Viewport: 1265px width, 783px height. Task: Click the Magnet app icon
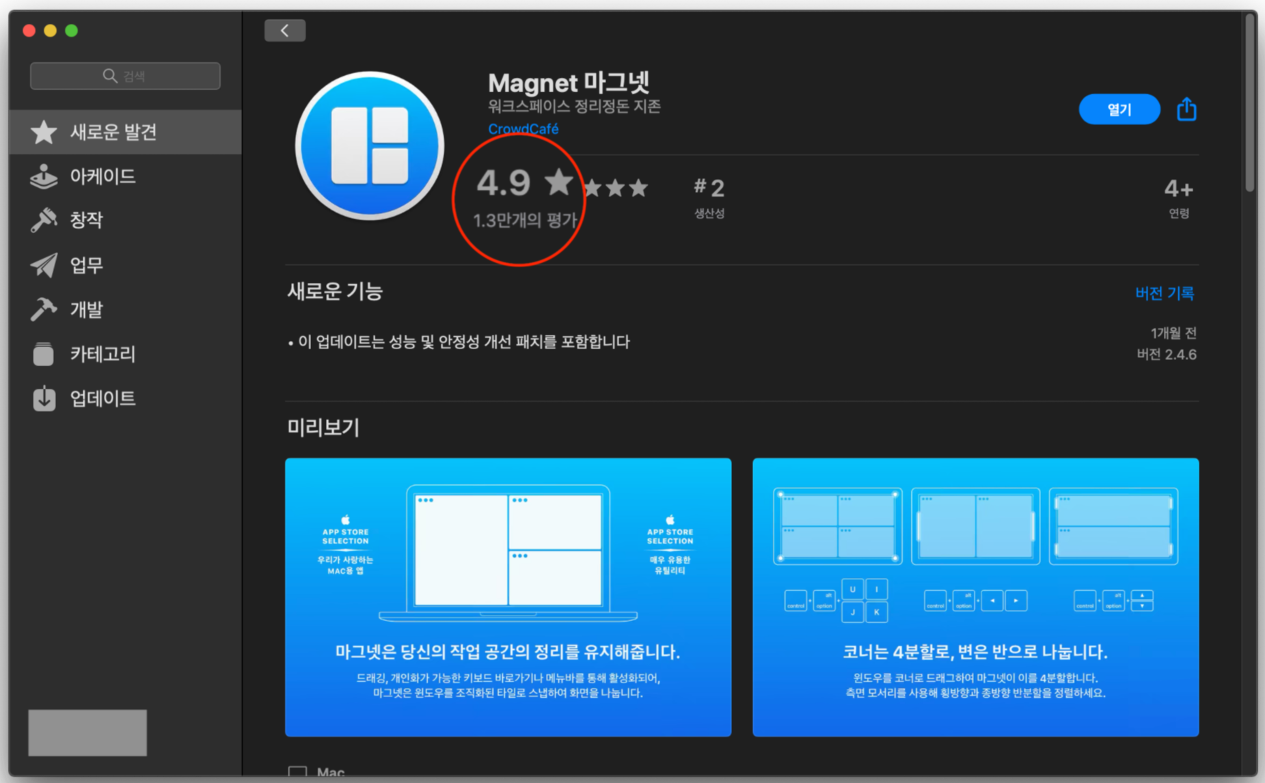tap(370, 146)
